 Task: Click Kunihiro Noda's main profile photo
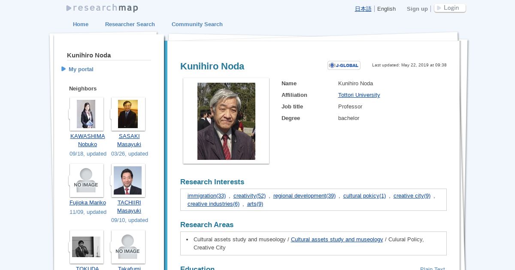point(226,121)
